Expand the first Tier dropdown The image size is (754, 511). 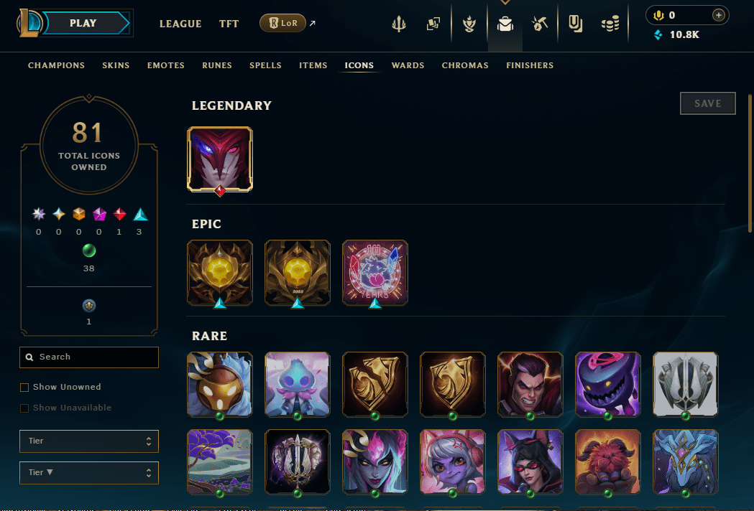click(89, 441)
